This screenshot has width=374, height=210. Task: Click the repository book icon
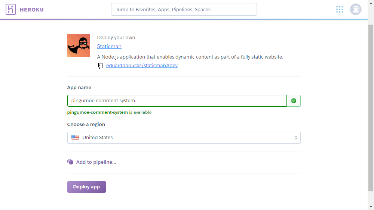pos(100,66)
